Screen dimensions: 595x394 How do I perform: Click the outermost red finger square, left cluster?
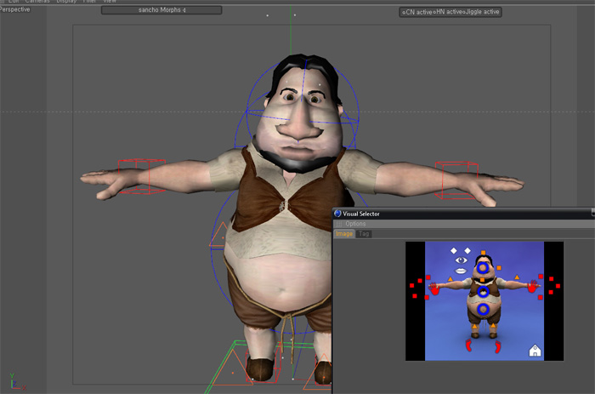coord(411,285)
